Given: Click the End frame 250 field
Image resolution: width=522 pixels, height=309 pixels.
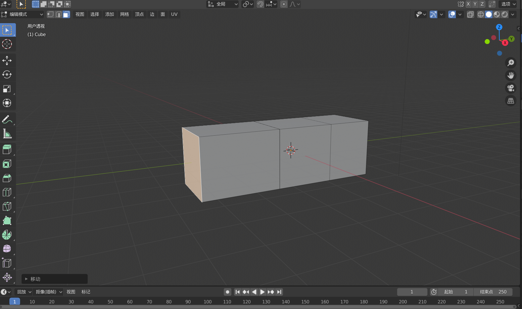Looking at the screenshot, I should [x=493, y=292].
